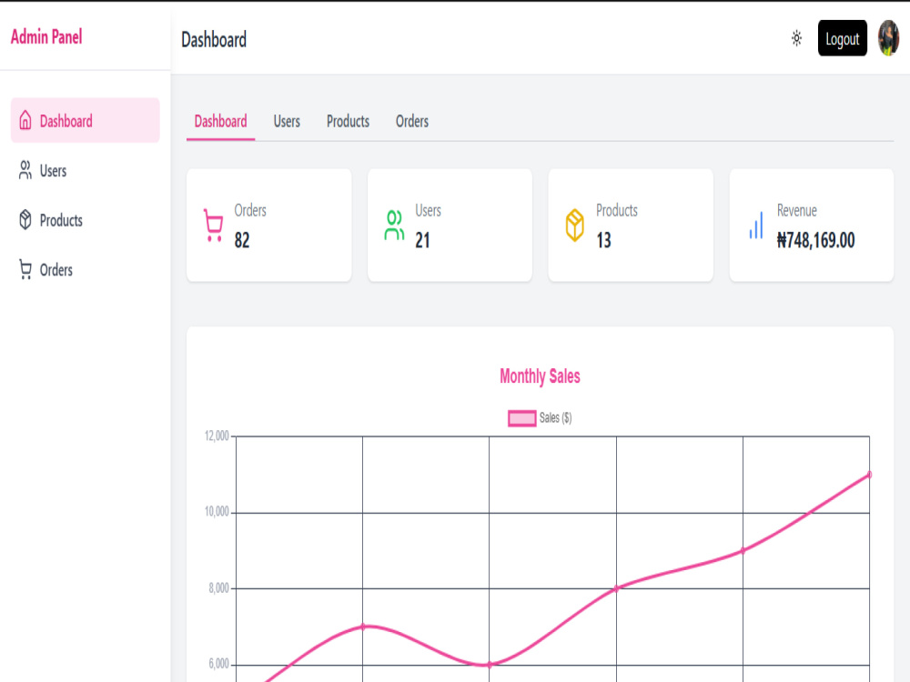
Task: Select Dashboard label in the sidebar
Action: click(66, 121)
